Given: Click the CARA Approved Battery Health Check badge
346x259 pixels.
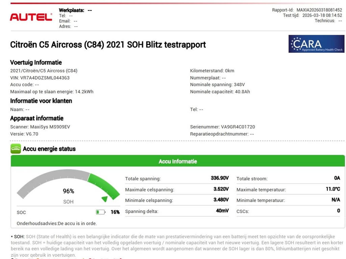Looking at the screenshot, I should point(316,44).
